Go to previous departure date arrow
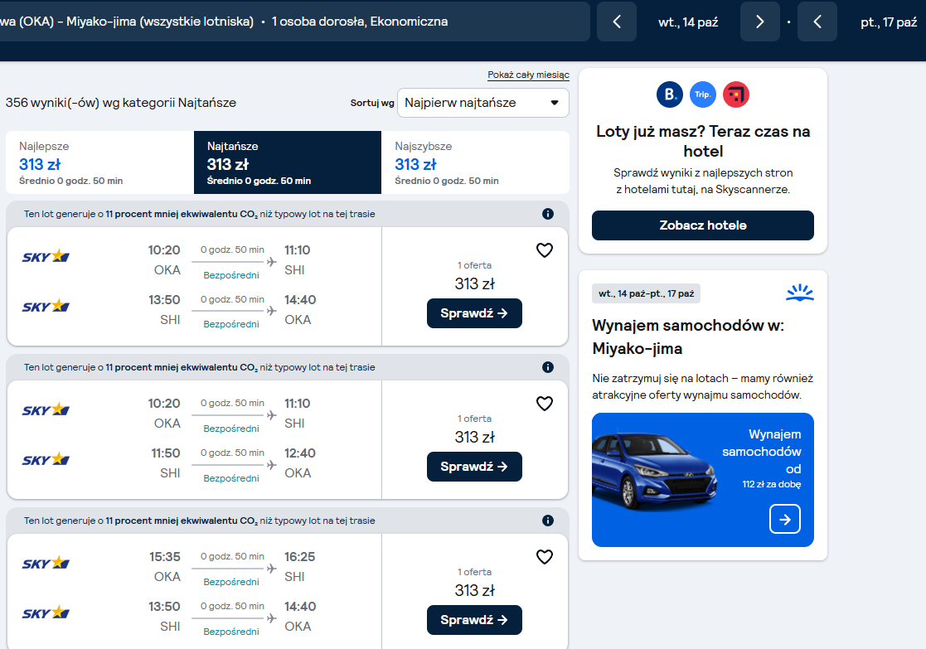This screenshot has width=926, height=649. [x=617, y=22]
